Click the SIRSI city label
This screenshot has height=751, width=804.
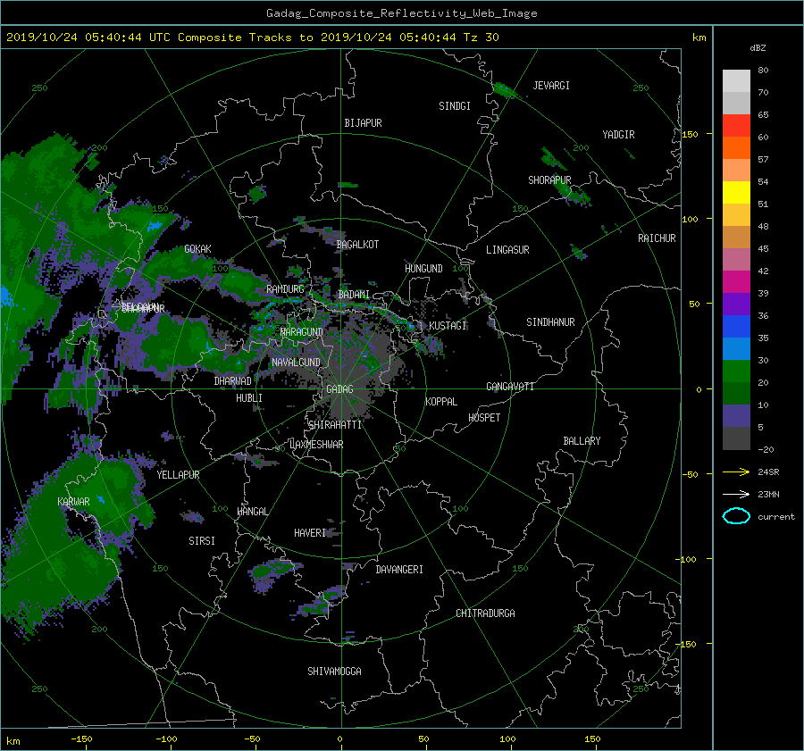[x=202, y=541]
